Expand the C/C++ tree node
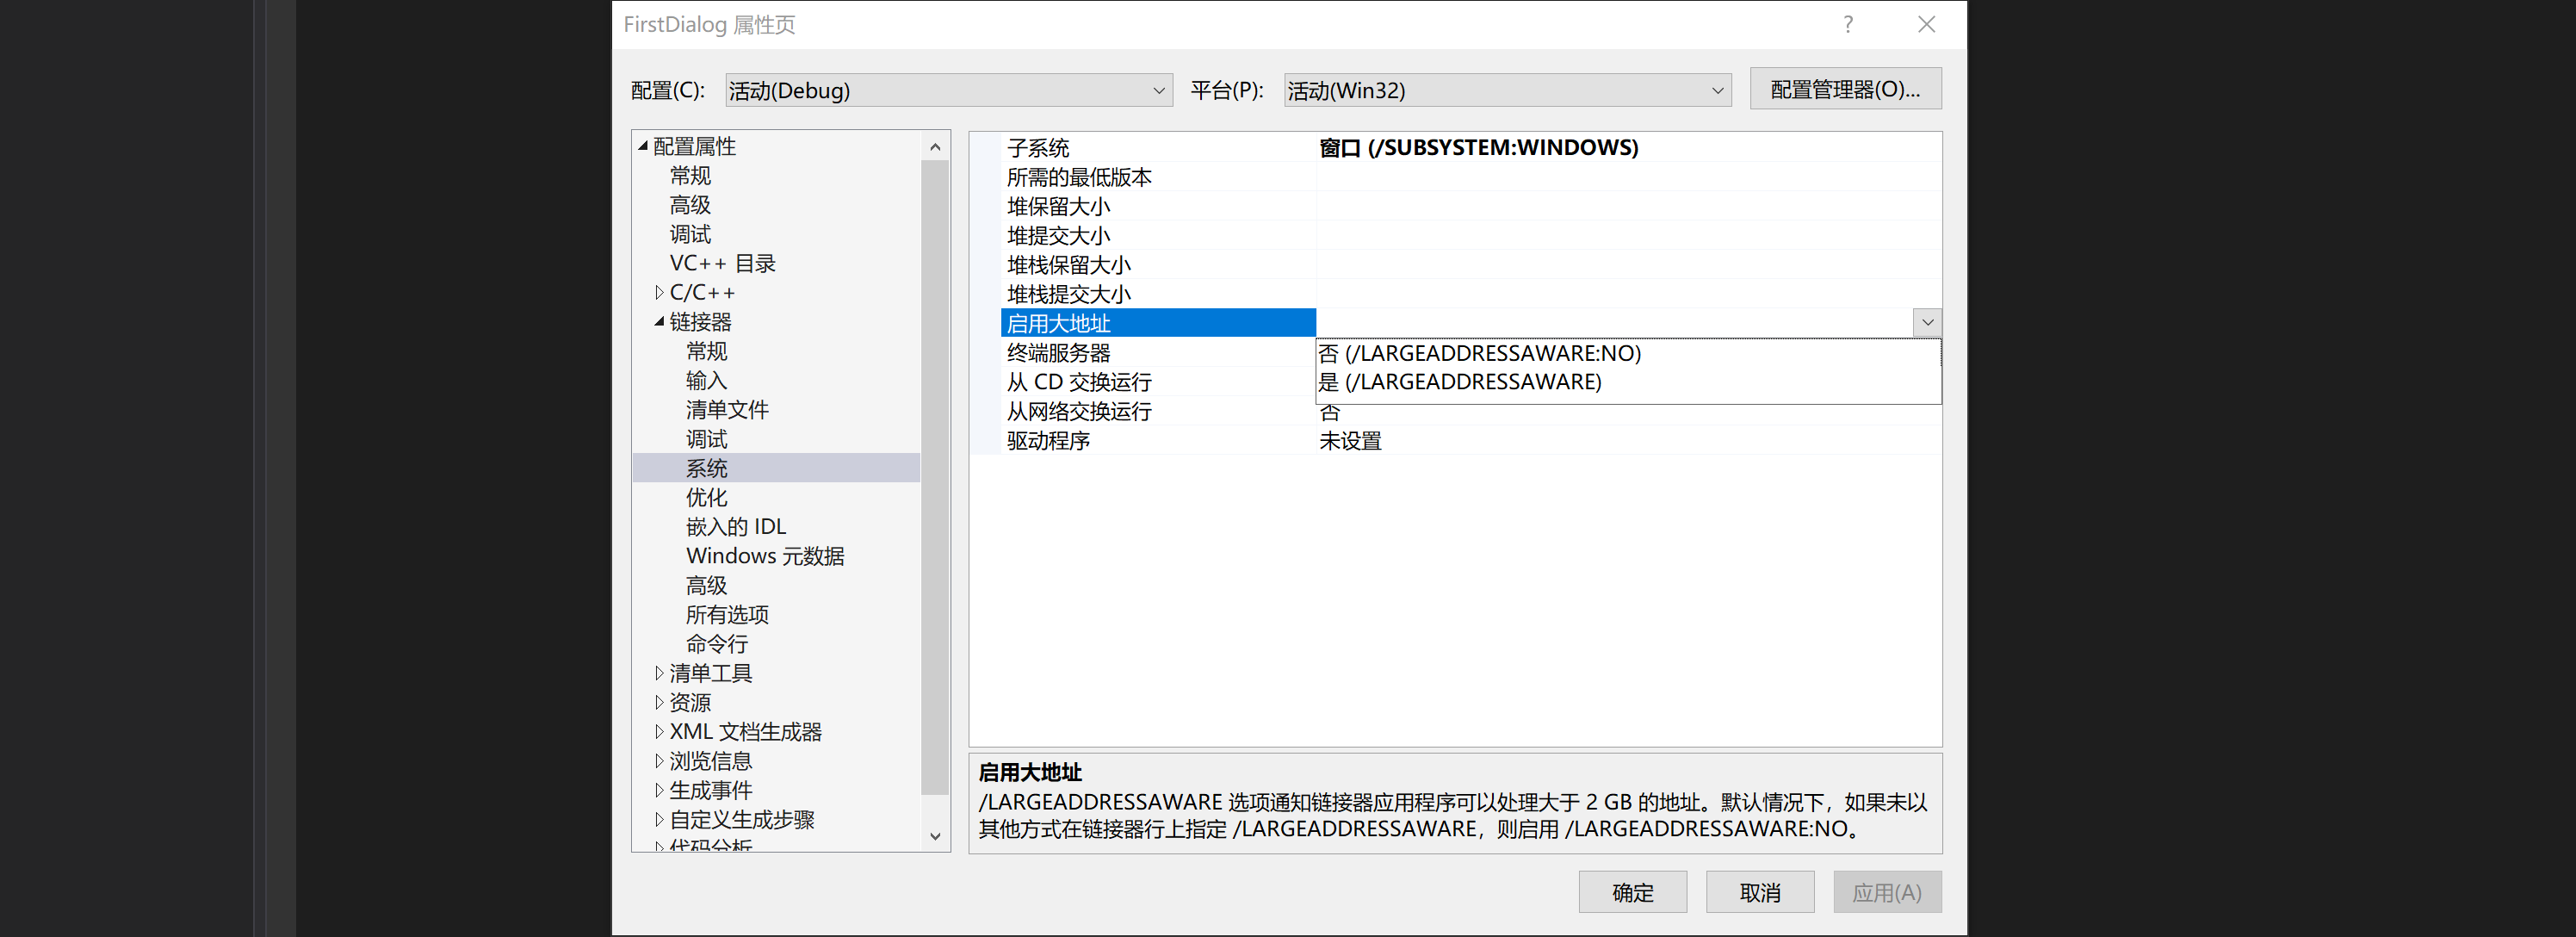Image resolution: width=2576 pixels, height=937 pixels. tap(659, 293)
